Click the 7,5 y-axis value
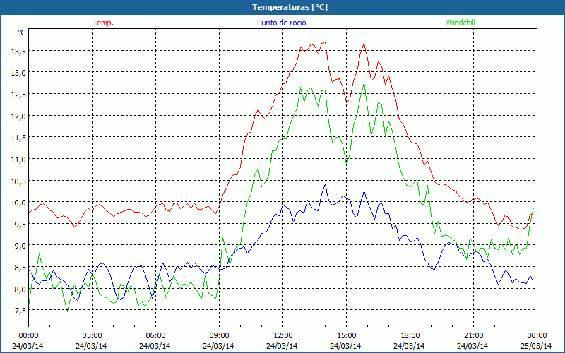This screenshot has width=565, height=353. pos(20,311)
